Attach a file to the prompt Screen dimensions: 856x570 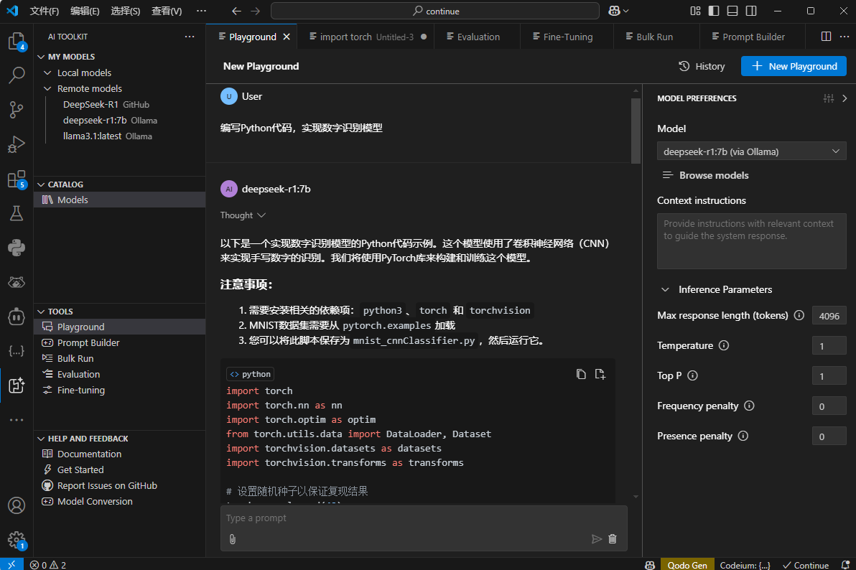233,539
